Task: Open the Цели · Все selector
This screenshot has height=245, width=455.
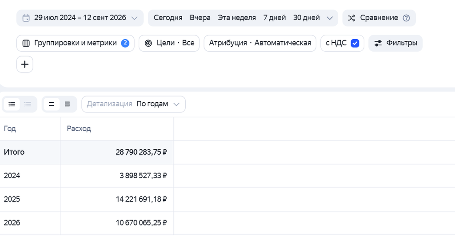Action: 169,43
